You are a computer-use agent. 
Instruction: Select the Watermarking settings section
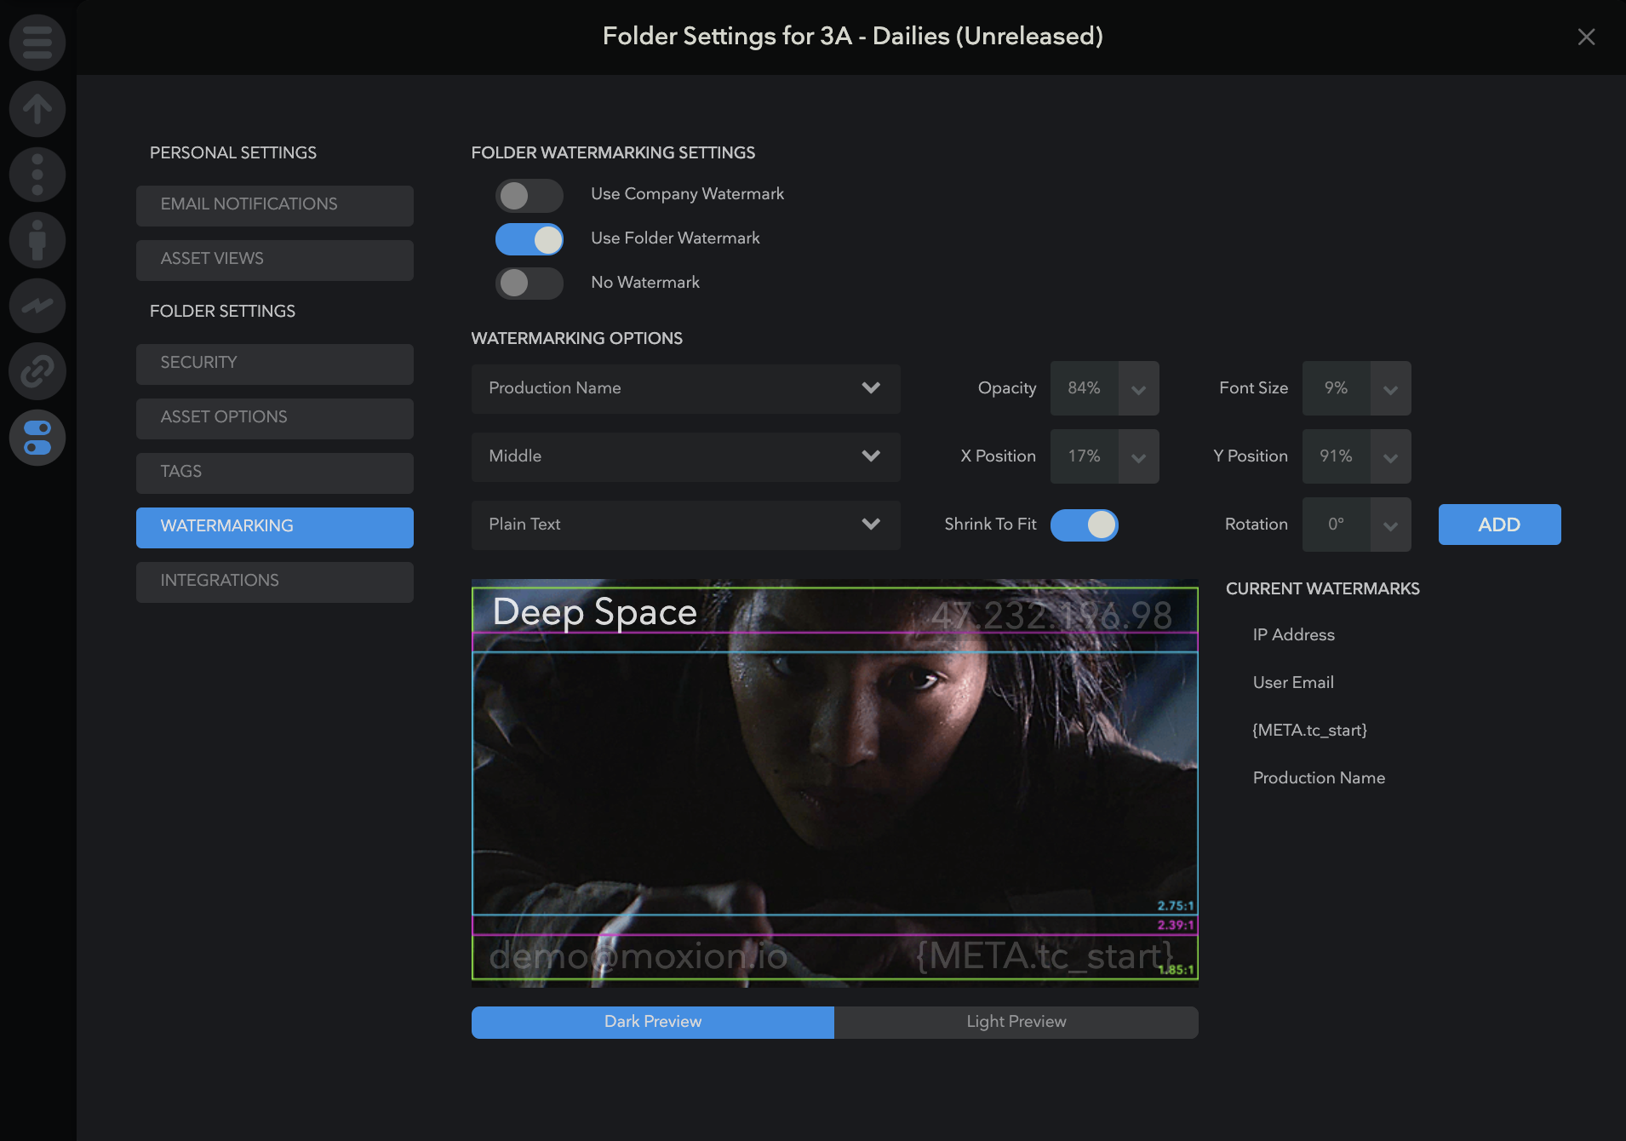point(275,527)
